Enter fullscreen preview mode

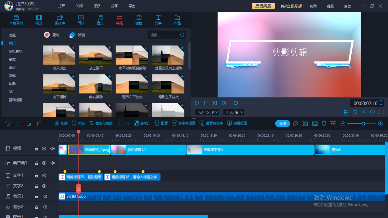(381, 112)
